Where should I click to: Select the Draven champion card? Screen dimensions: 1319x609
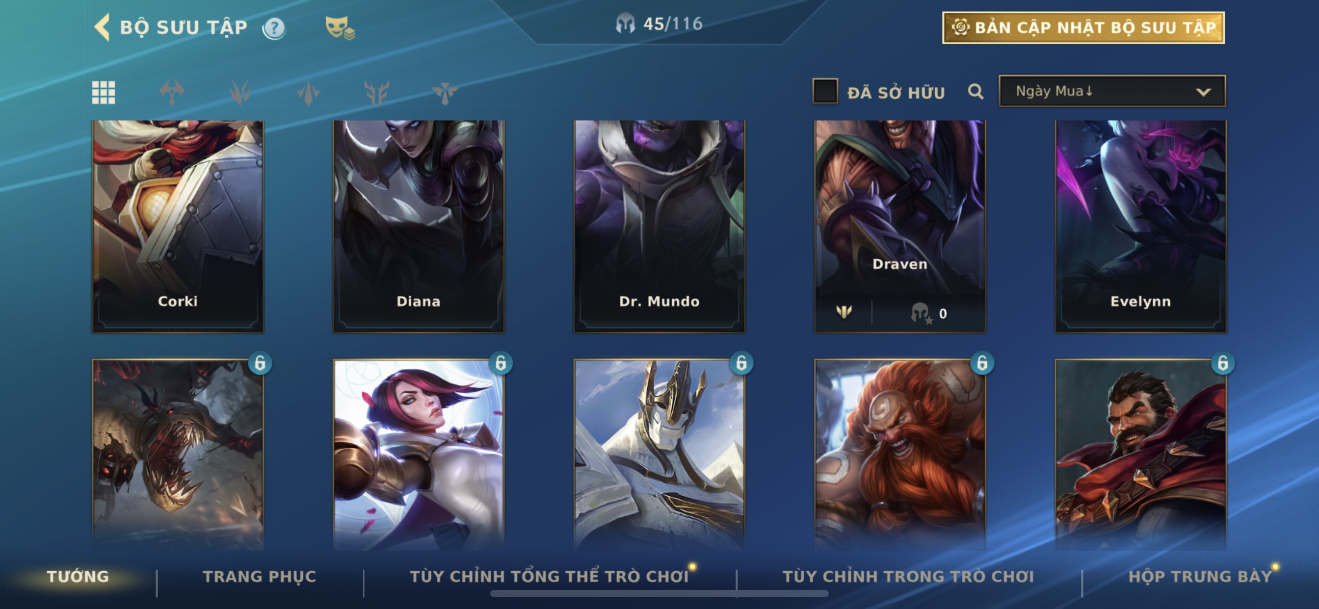pos(899,226)
